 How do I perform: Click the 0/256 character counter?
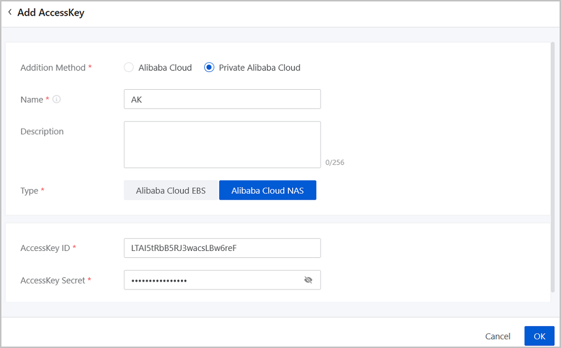click(x=335, y=163)
